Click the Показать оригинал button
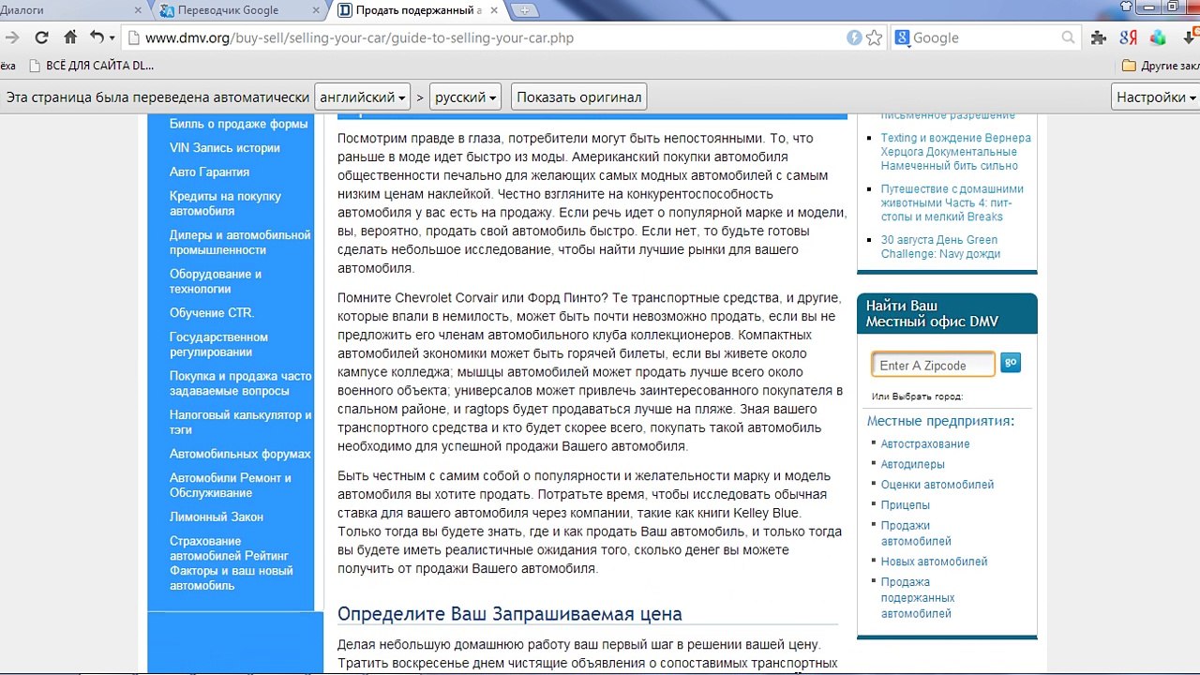The height and width of the screenshot is (675, 1200). click(578, 97)
